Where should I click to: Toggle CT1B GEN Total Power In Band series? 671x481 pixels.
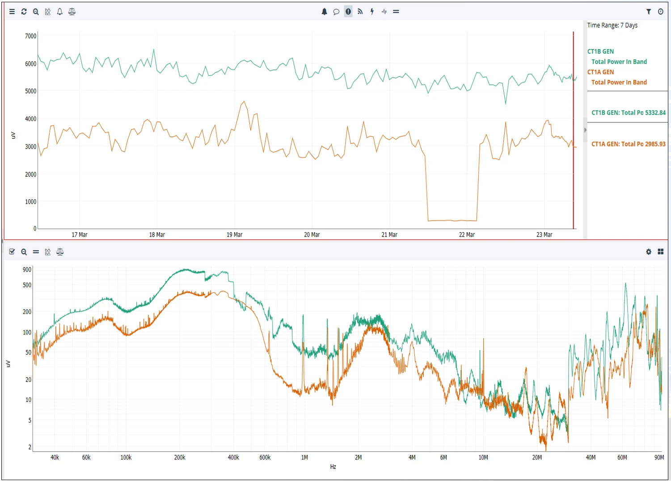619,62
